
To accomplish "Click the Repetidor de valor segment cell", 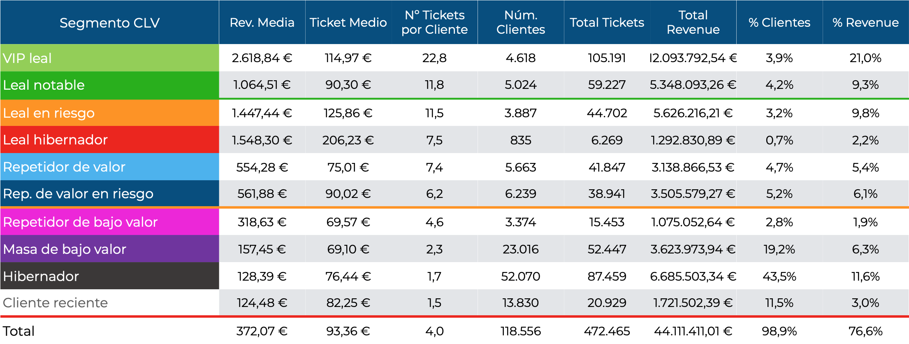I will pos(109,167).
